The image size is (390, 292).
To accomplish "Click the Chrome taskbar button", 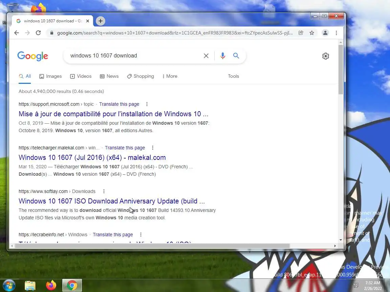I will coord(72,285).
